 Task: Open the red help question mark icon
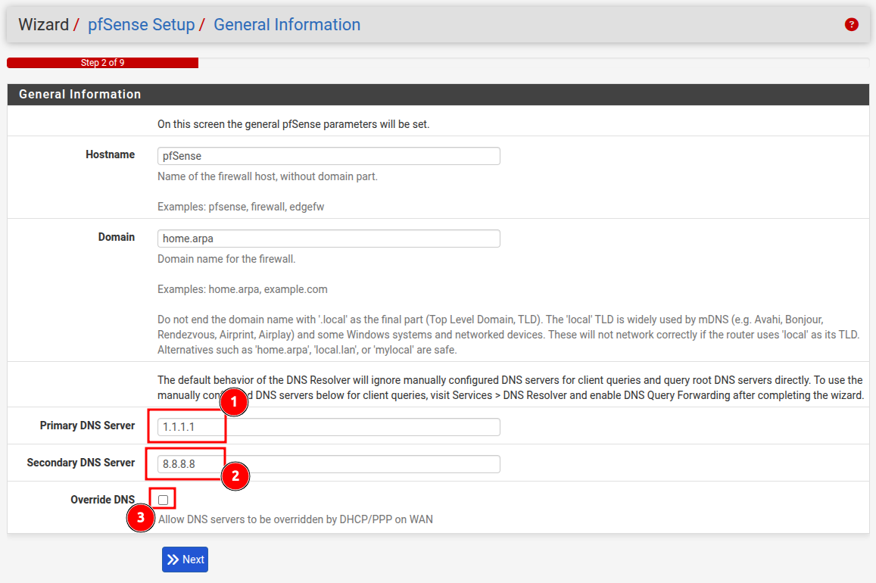tap(851, 24)
